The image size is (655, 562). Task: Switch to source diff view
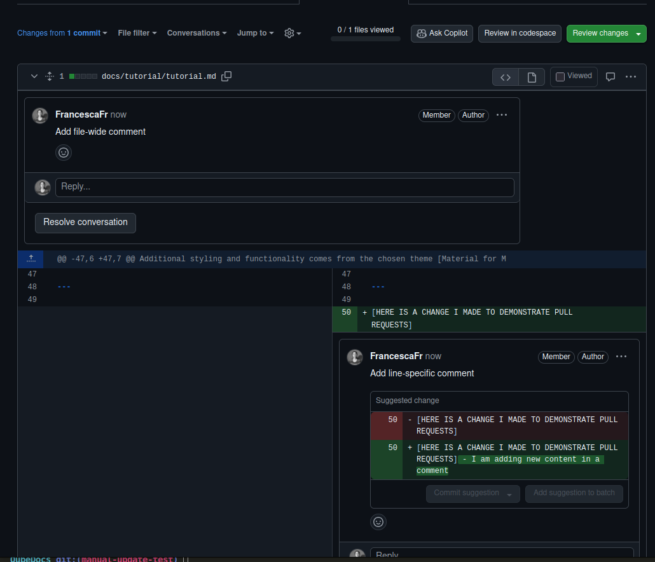[x=506, y=77]
